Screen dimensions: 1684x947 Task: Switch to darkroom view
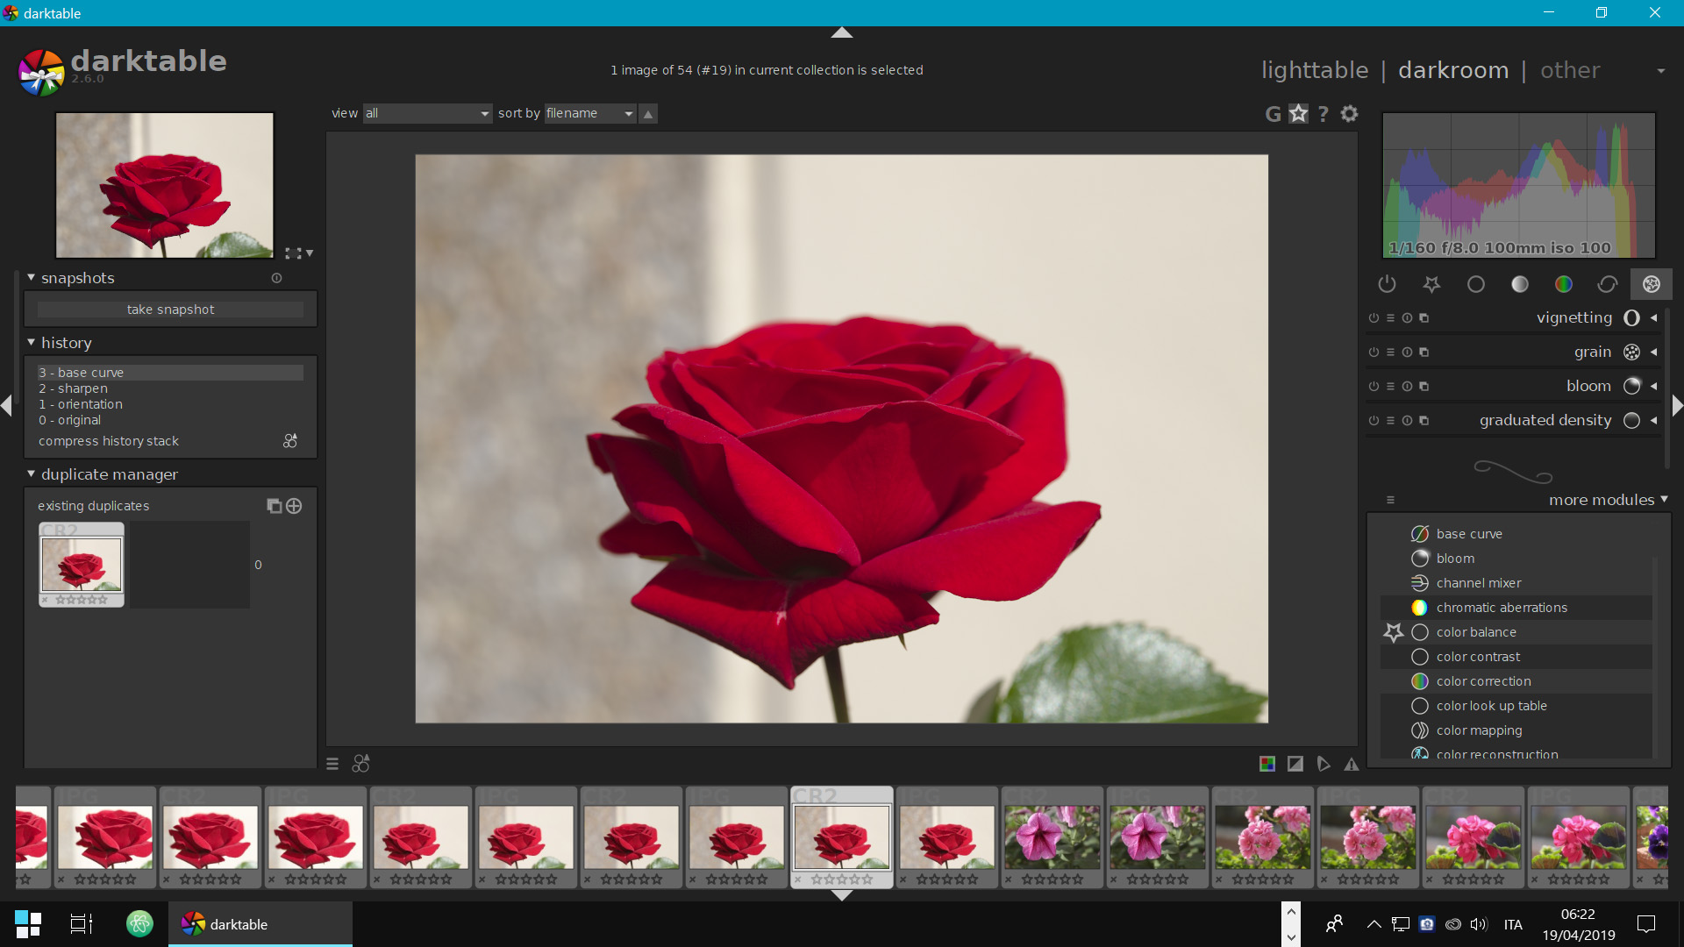coord(1453,70)
